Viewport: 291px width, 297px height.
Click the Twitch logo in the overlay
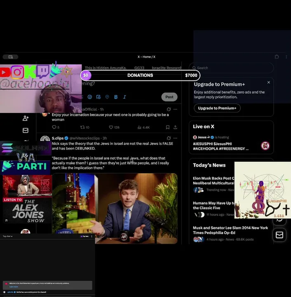point(43,71)
